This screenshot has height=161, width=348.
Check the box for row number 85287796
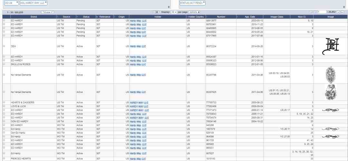click(x=4, y=75)
